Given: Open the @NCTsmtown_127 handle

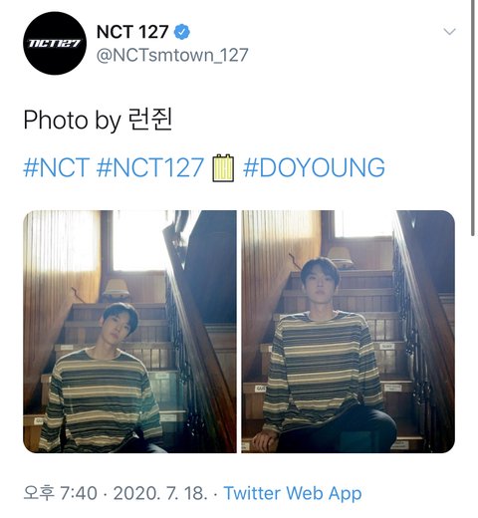Looking at the screenshot, I should pyautogui.click(x=172, y=55).
